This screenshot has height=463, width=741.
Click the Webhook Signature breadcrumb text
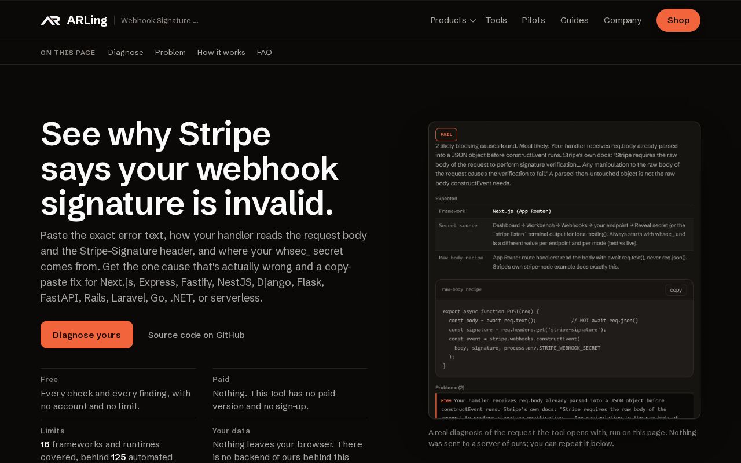click(x=159, y=20)
